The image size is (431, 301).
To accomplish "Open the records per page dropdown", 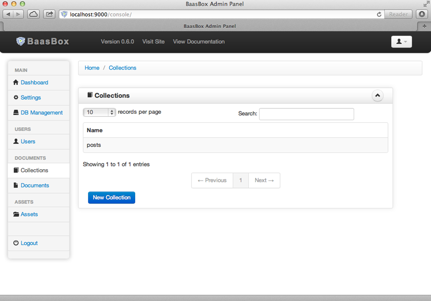I will [x=99, y=112].
